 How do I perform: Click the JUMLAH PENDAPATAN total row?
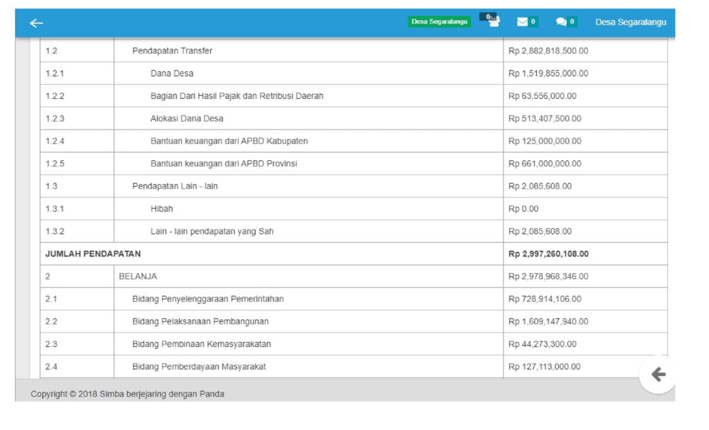pyautogui.click(x=93, y=254)
